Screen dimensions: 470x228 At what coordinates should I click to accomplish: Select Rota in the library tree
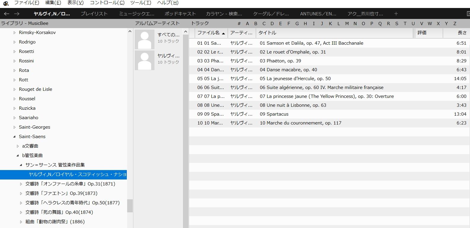point(24,70)
